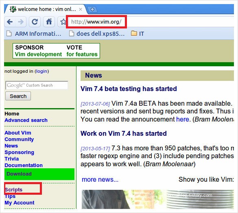Bookmark this page with the star icon
This screenshot has height=213, width=238.
63,22
